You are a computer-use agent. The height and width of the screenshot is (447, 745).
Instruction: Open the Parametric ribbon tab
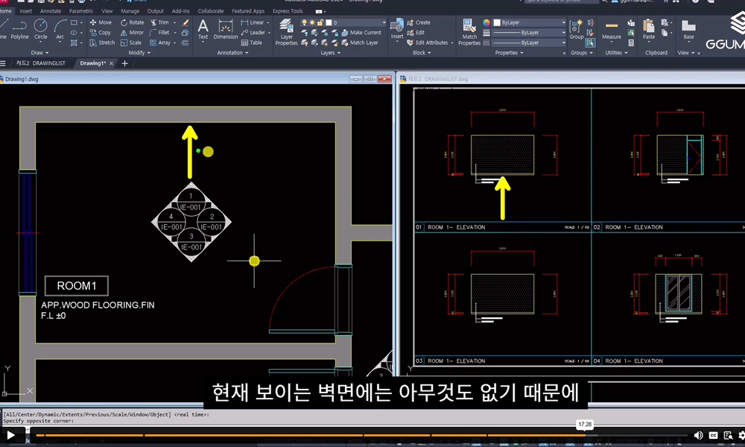(x=81, y=11)
